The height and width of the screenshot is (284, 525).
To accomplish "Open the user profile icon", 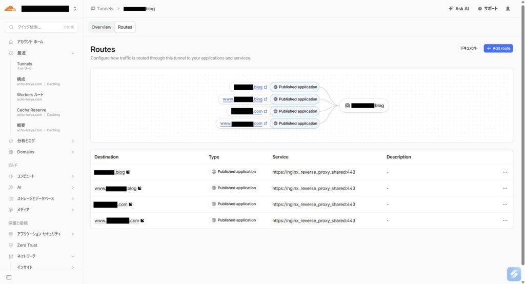I will (508, 9).
